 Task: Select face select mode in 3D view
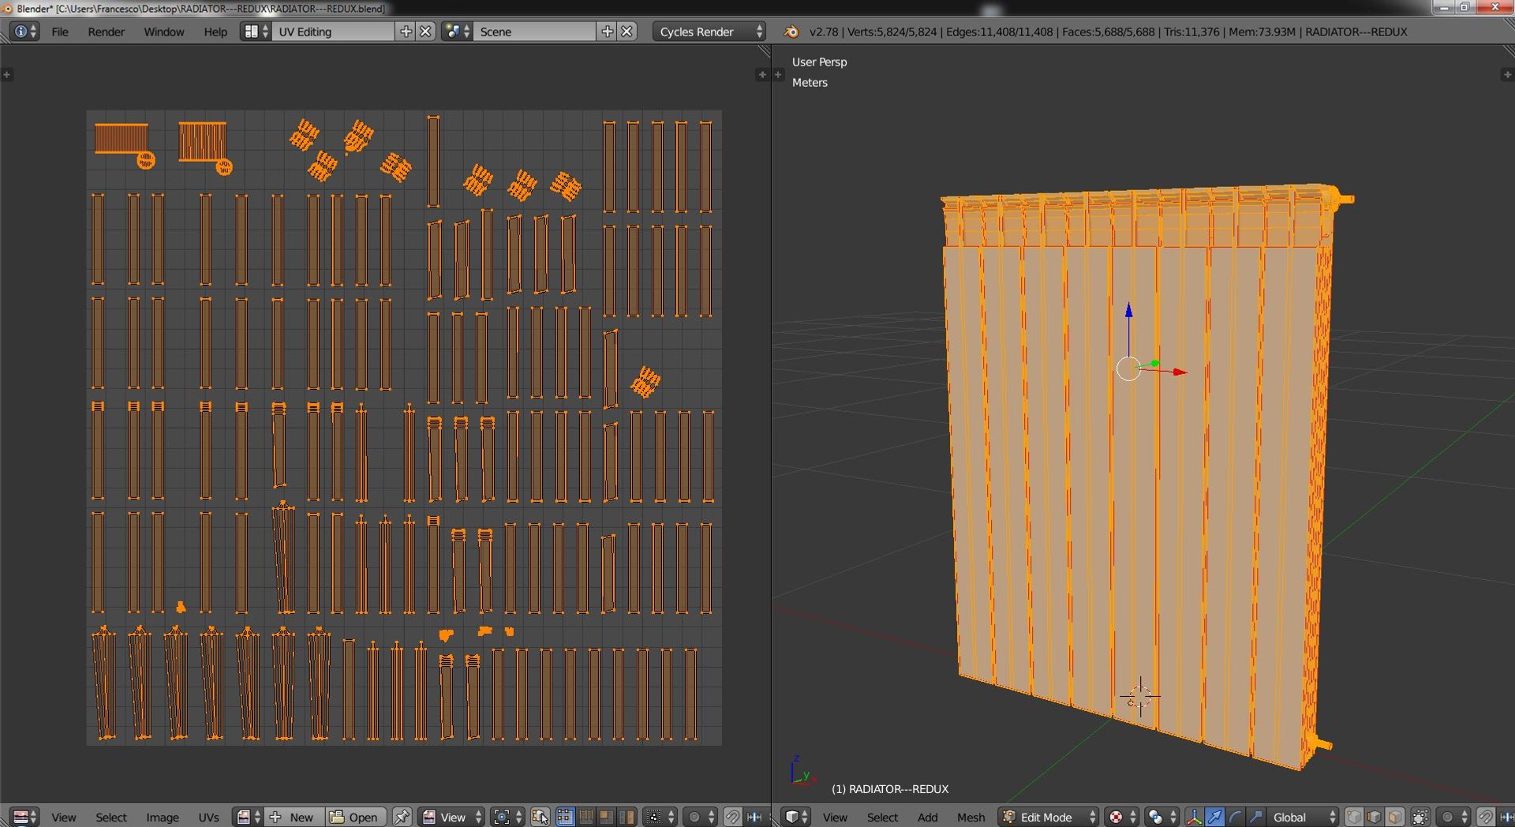[x=1395, y=817]
